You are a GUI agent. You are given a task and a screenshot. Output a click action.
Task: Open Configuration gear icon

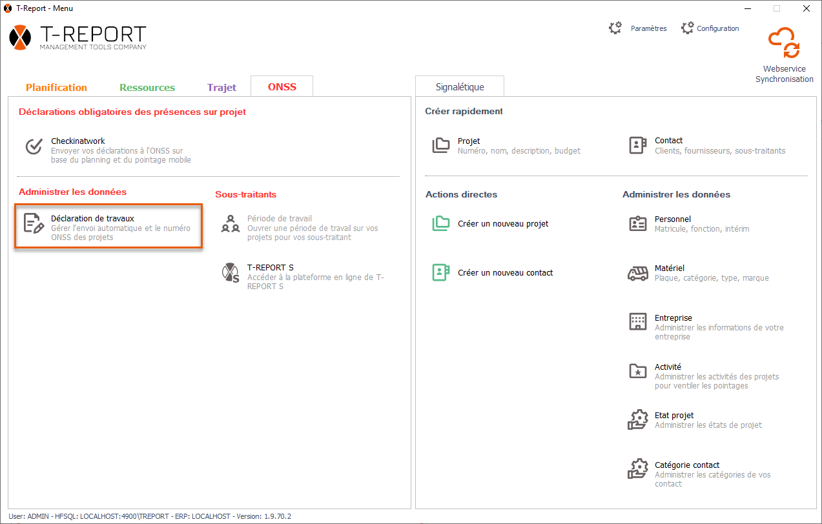[687, 28]
